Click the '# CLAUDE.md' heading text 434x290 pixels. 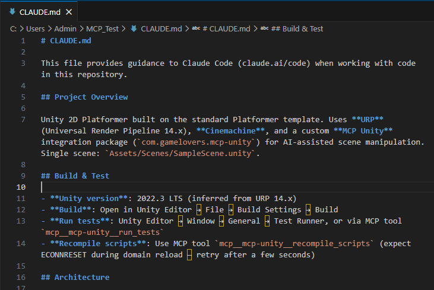coord(66,41)
